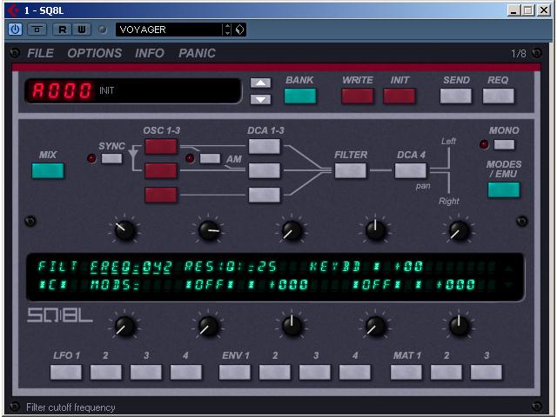
Task: Click the LFO 1 page button
Action: [x=66, y=372]
